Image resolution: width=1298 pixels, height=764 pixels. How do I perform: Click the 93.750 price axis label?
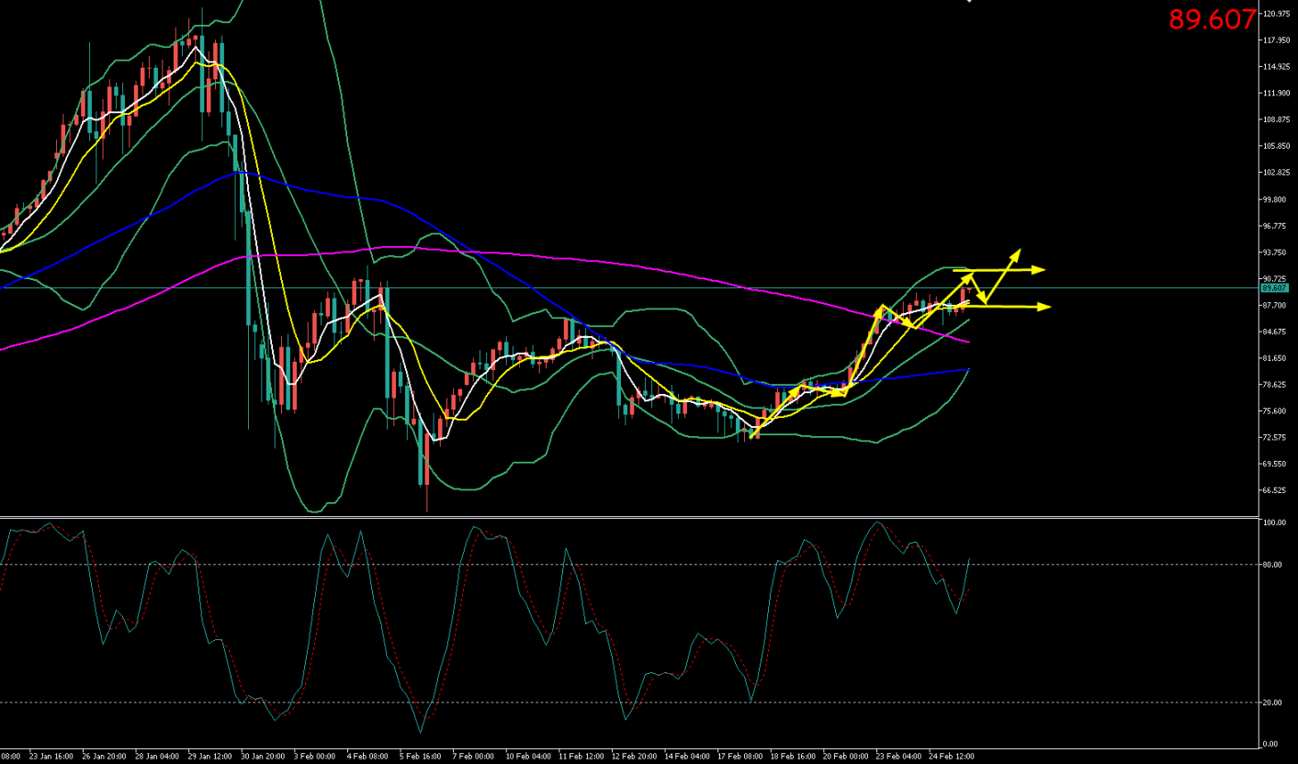point(1276,253)
